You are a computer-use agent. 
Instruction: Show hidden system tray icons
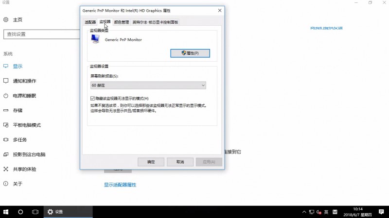pyautogui.click(x=304, y=212)
